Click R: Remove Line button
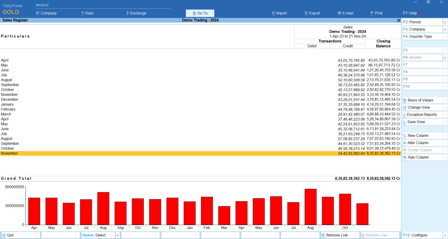Image resolution: width=448 pixels, height=239 pixels. pos(337,236)
